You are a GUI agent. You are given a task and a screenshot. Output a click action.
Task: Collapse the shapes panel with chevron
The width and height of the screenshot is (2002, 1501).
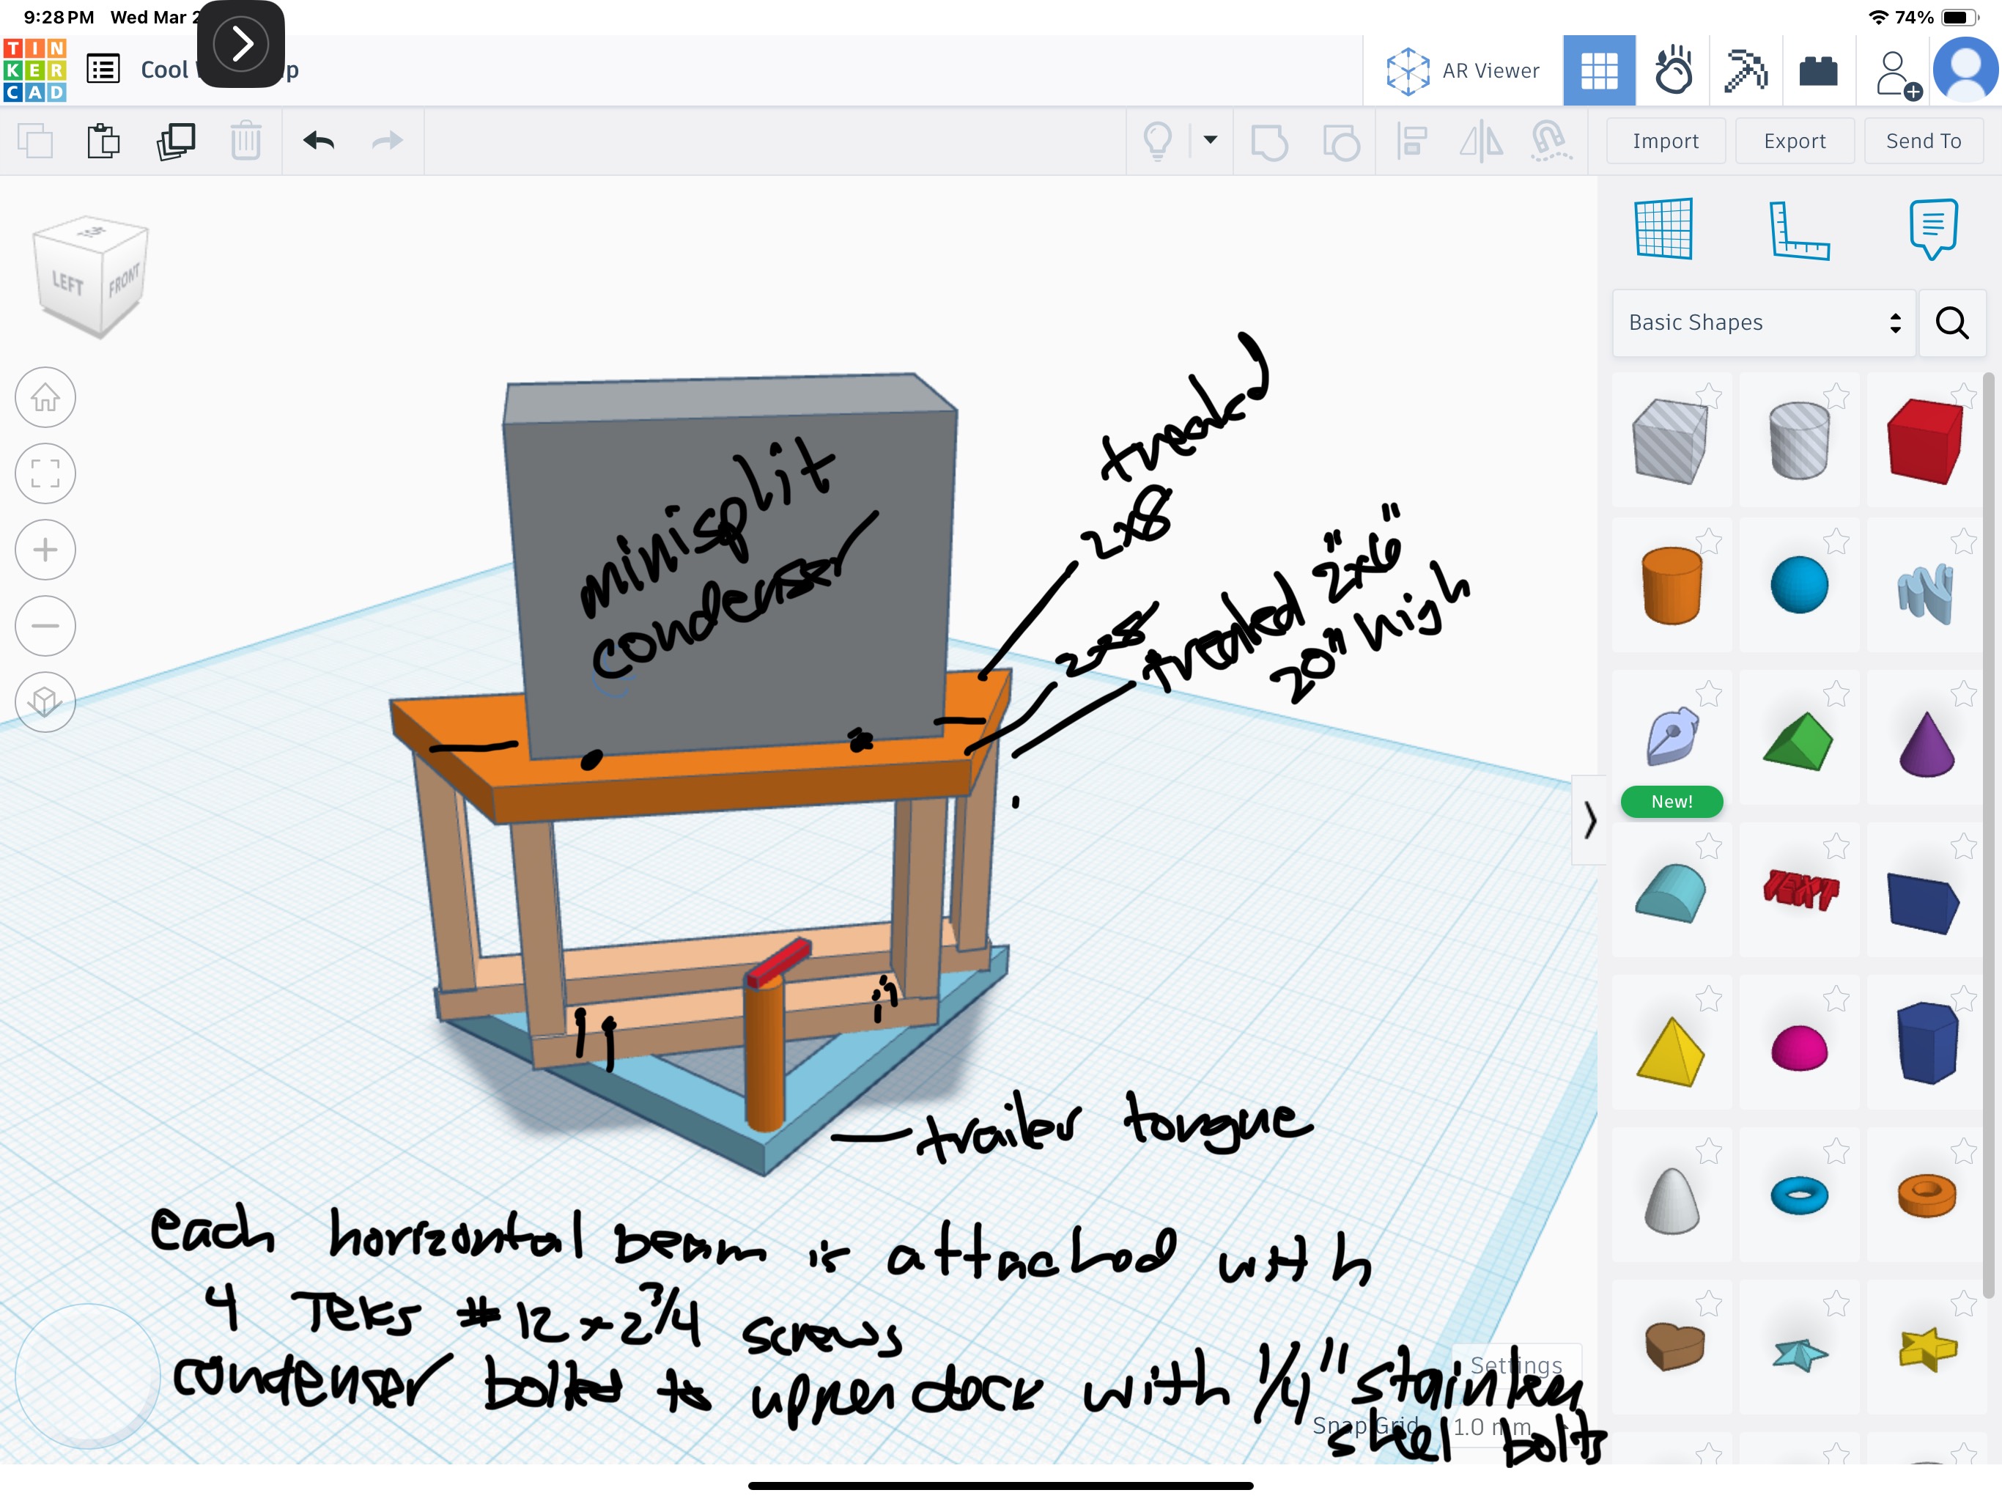(1589, 820)
